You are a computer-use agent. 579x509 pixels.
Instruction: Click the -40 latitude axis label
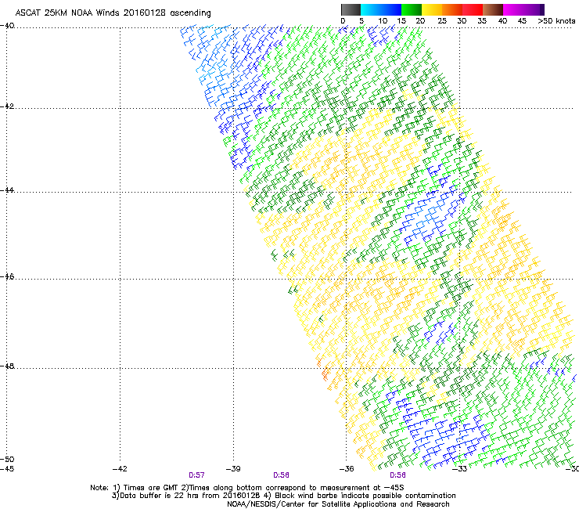pyautogui.click(x=7, y=26)
